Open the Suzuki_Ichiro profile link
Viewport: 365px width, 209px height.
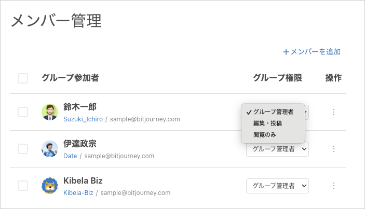(x=83, y=119)
